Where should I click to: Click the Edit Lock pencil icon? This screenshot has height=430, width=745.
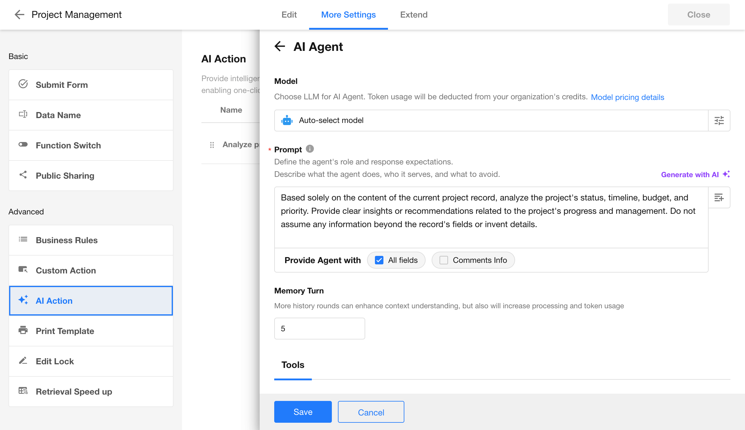point(23,360)
